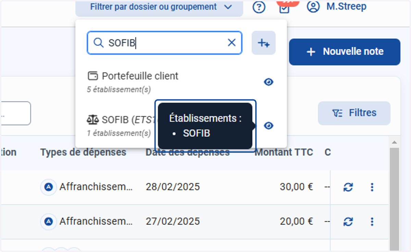The width and height of the screenshot is (411, 252).
Task: Click the 1 établissement(s) subtitle
Action: point(119,133)
